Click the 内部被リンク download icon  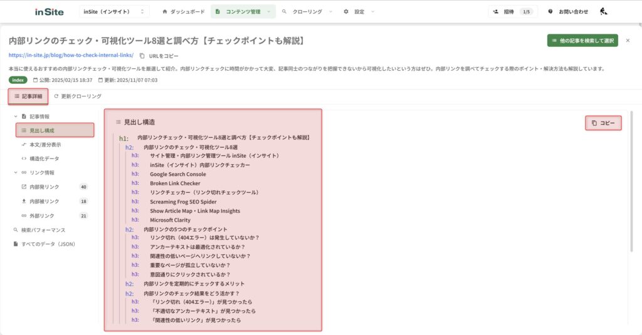[x=24, y=201]
